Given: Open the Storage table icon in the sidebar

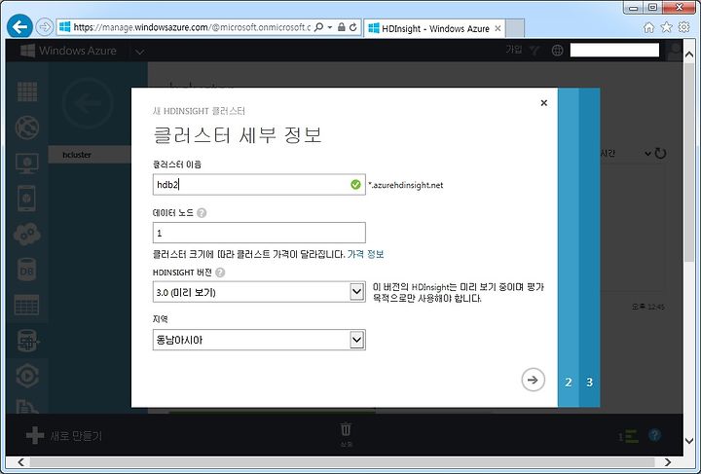Looking at the screenshot, I should (27, 305).
